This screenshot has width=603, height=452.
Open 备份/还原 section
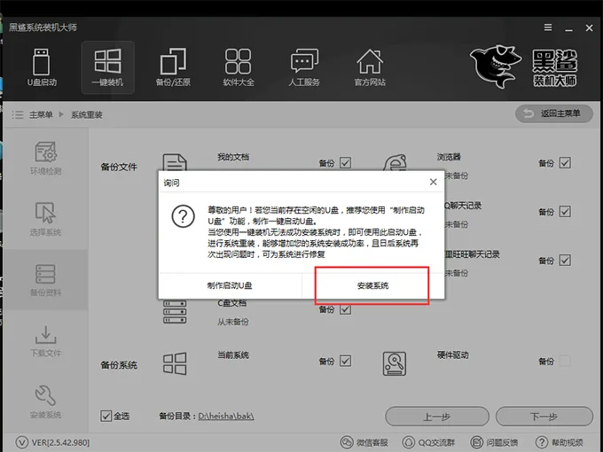(173, 67)
